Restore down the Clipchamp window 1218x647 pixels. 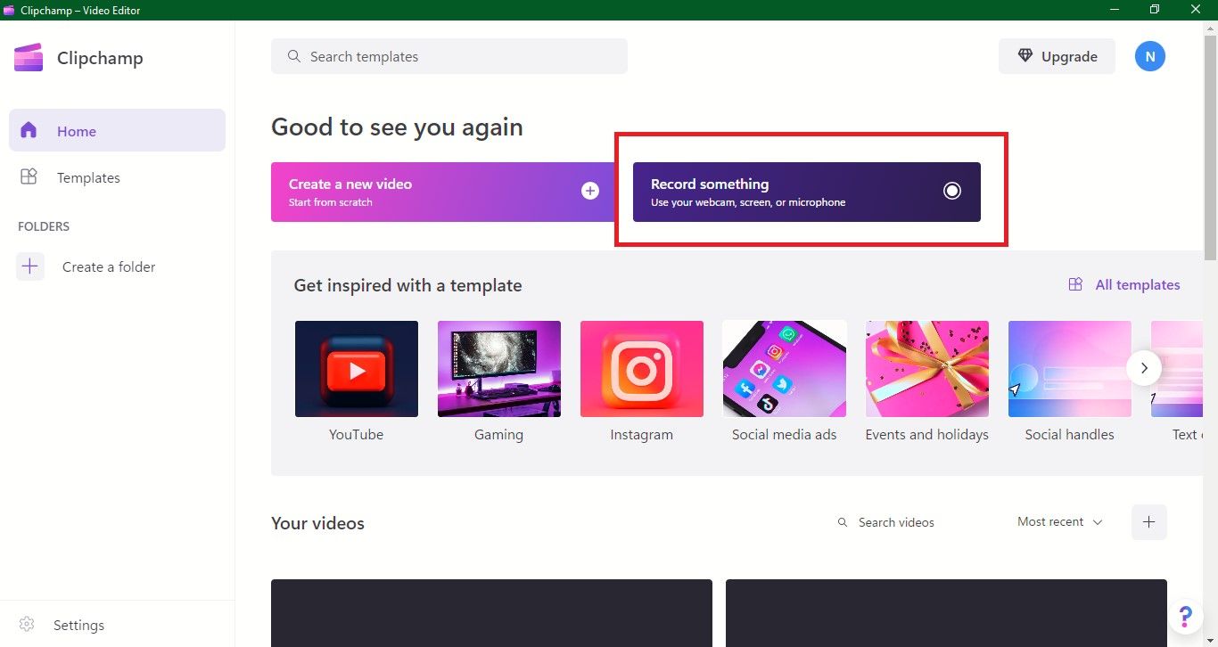1155,10
